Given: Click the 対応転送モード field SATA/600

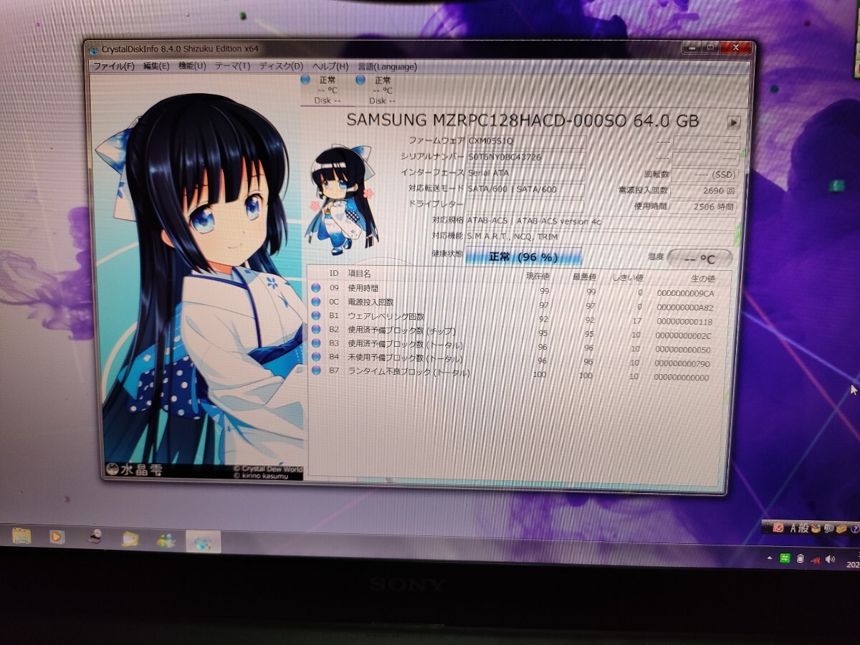Looking at the screenshot, I should (x=525, y=189).
